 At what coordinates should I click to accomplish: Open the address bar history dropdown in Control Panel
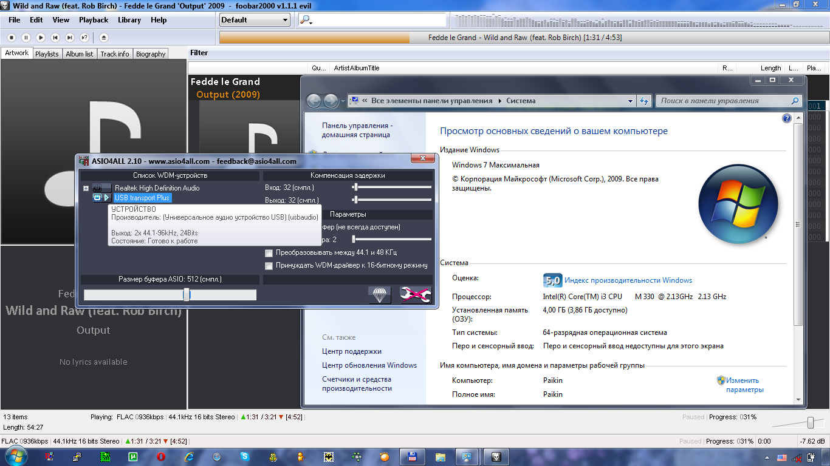[630, 101]
